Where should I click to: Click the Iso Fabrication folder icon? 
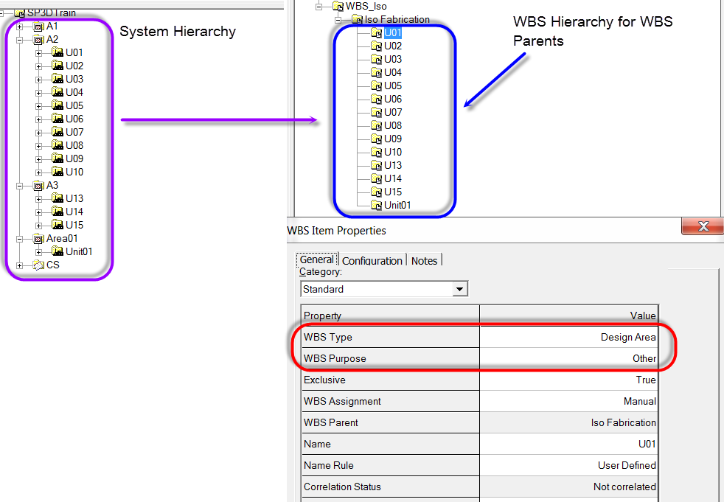pos(357,20)
